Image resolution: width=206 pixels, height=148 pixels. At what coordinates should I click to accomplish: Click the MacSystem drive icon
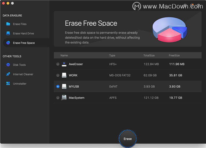click(x=64, y=98)
